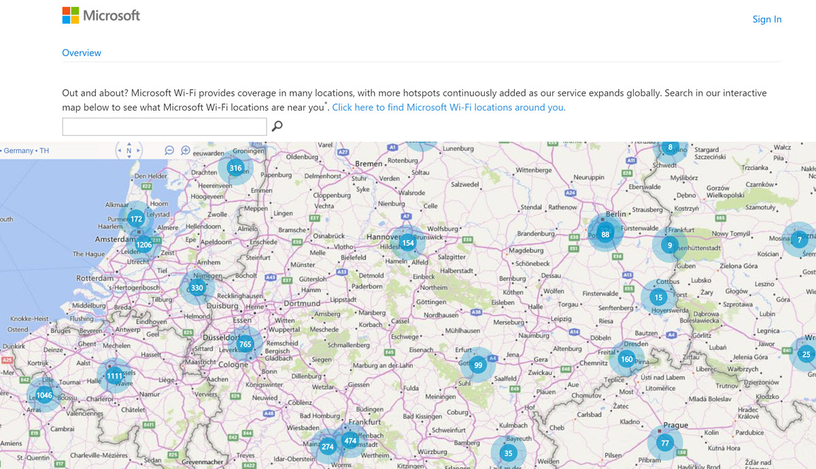Pan map up with compass arrow
The width and height of the screenshot is (816, 469).
tap(129, 143)
